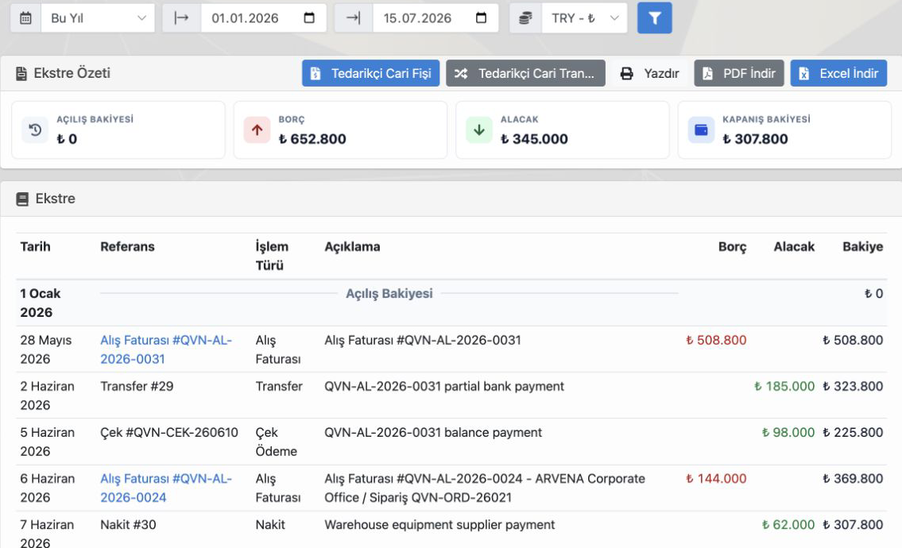This screenshot has width=902, height=548.
Task: Click the partial bank payment description
Action: point(444,387)
